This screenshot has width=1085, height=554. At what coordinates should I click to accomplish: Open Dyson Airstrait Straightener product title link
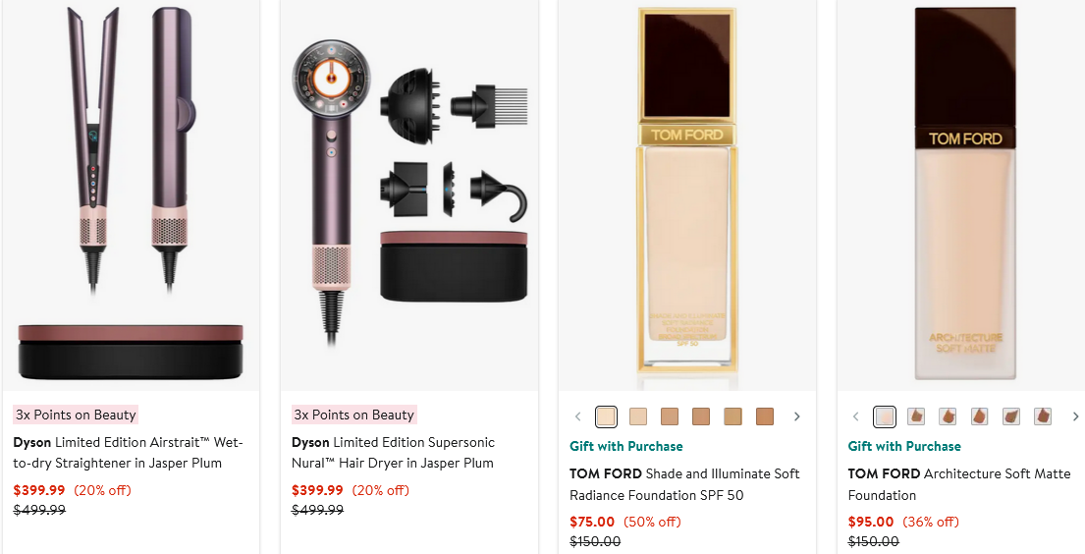tap(128, 453)
